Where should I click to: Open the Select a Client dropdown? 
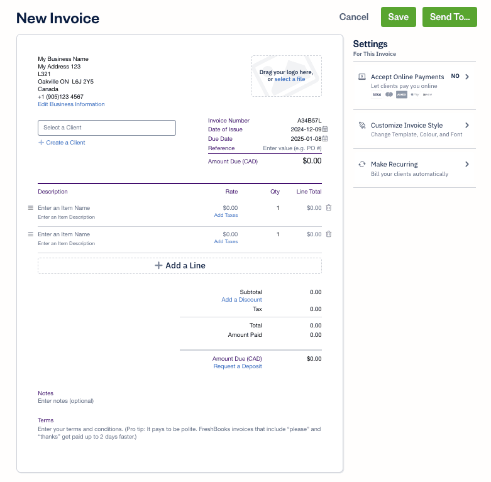tap(107, 128)
